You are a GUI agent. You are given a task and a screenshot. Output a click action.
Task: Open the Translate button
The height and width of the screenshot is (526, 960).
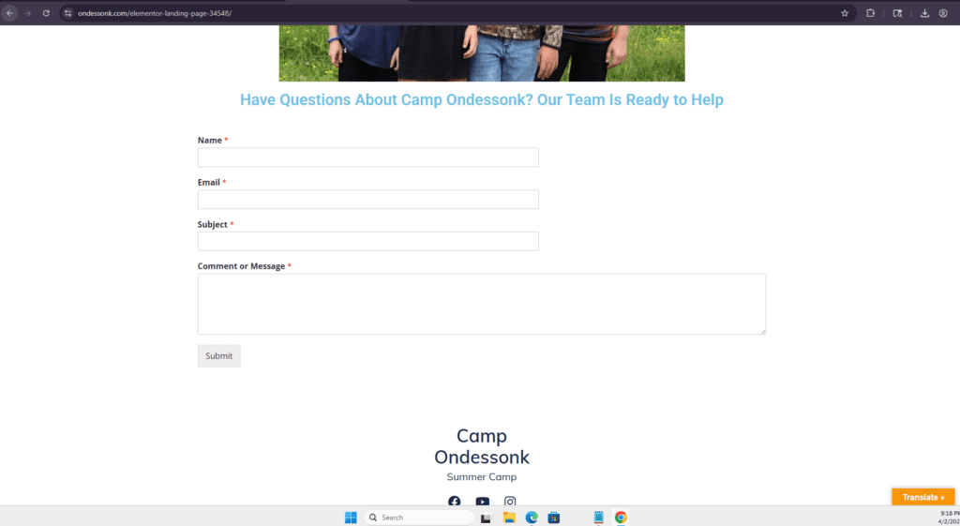click(923, 497)
